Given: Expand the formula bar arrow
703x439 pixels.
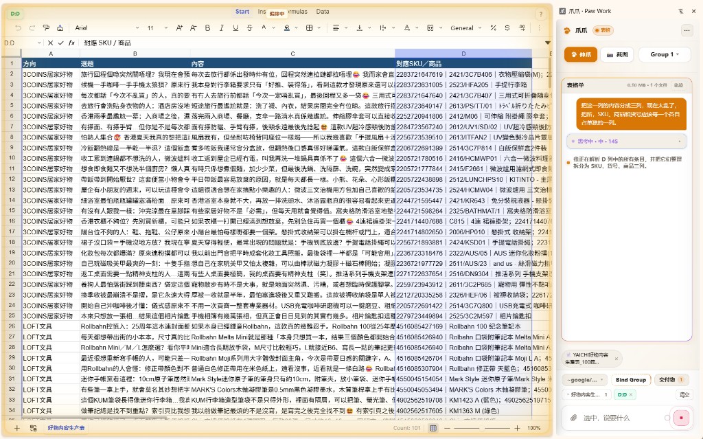Looking at the screenshot, I should click(x=547, y=43).
